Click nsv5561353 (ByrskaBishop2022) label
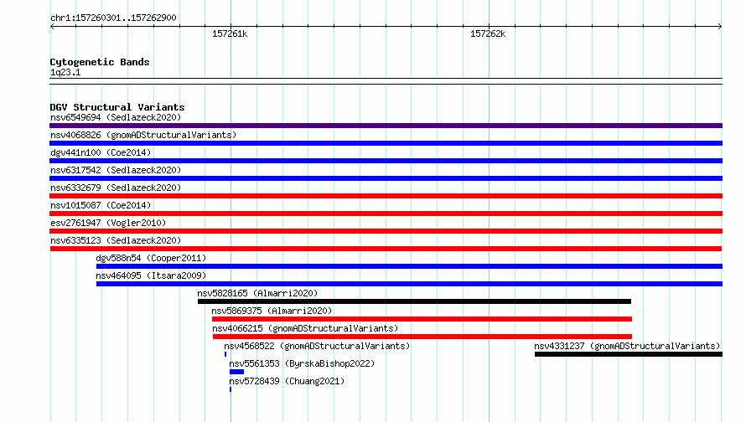 [x=302, y=363]
